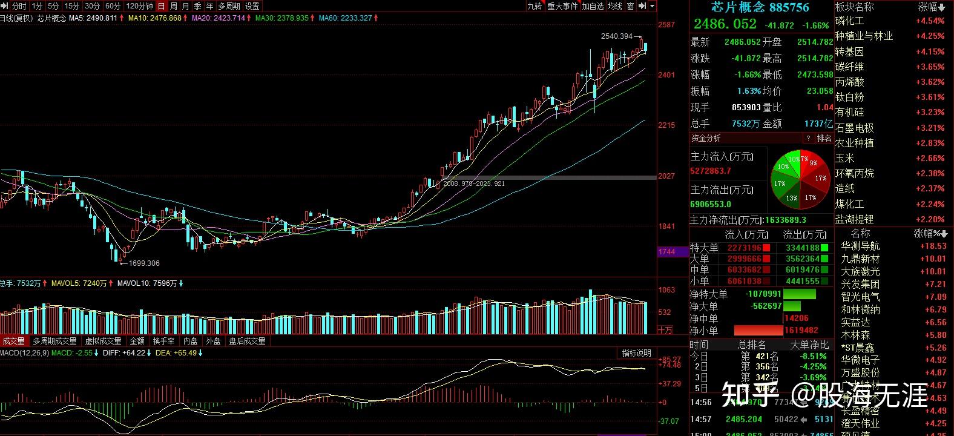Screen dimensions: 954x436
Task: Open chart 设置 settings
Action: [x=252, y=6]
